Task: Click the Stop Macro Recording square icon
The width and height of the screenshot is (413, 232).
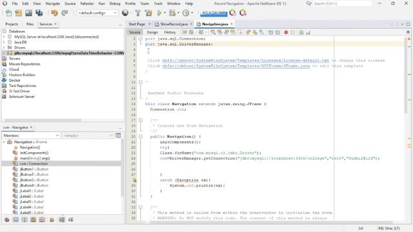Action: (x=292, y=32)
